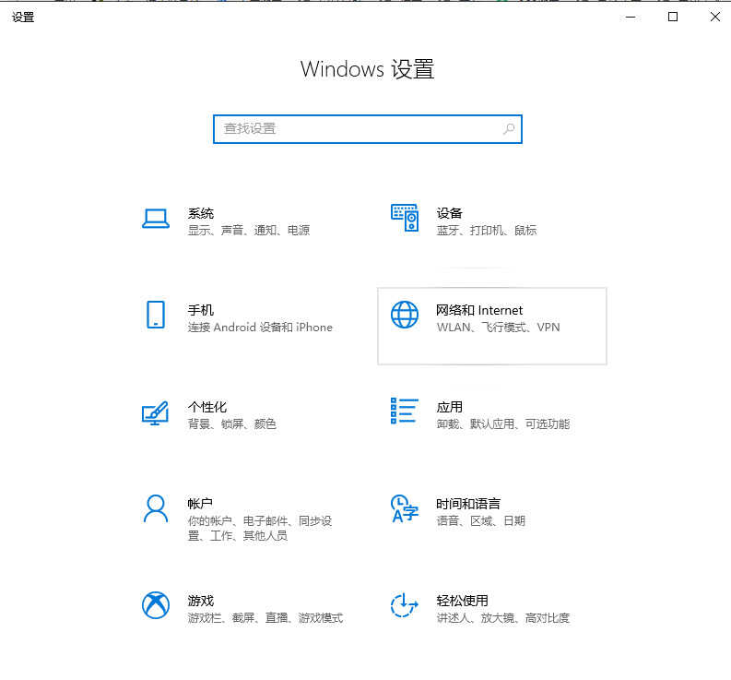The width and height of the screenshot is (731, 680).
Task: Click the globe icon for 网络和 Internet
Action: click(x=405, y=315)
